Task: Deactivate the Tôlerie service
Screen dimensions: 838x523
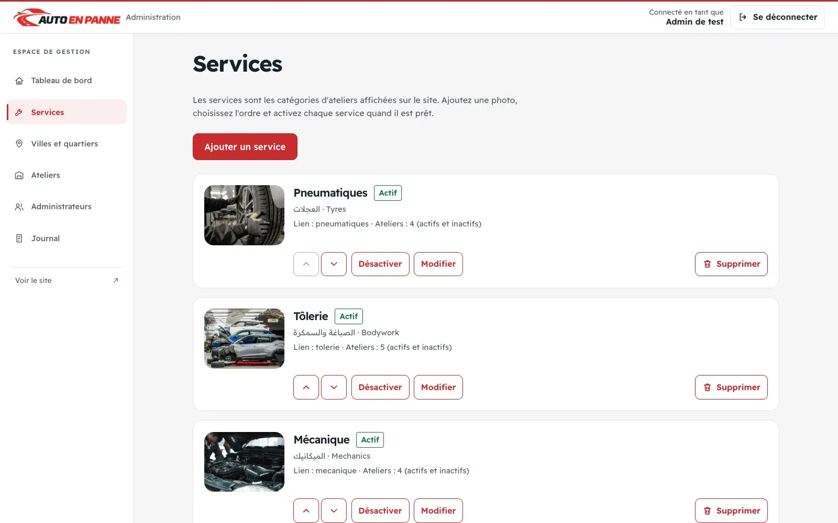Action: [380, 388]
